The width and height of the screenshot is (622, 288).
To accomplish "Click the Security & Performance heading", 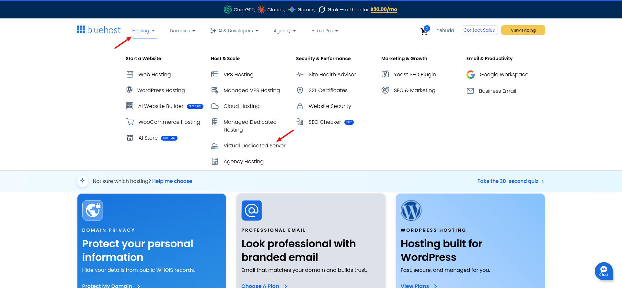I will [323, 59].
